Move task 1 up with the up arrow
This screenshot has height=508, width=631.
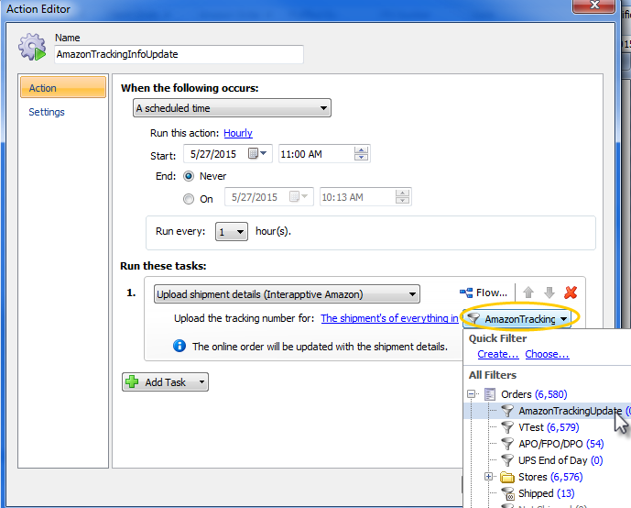(528, 293)
